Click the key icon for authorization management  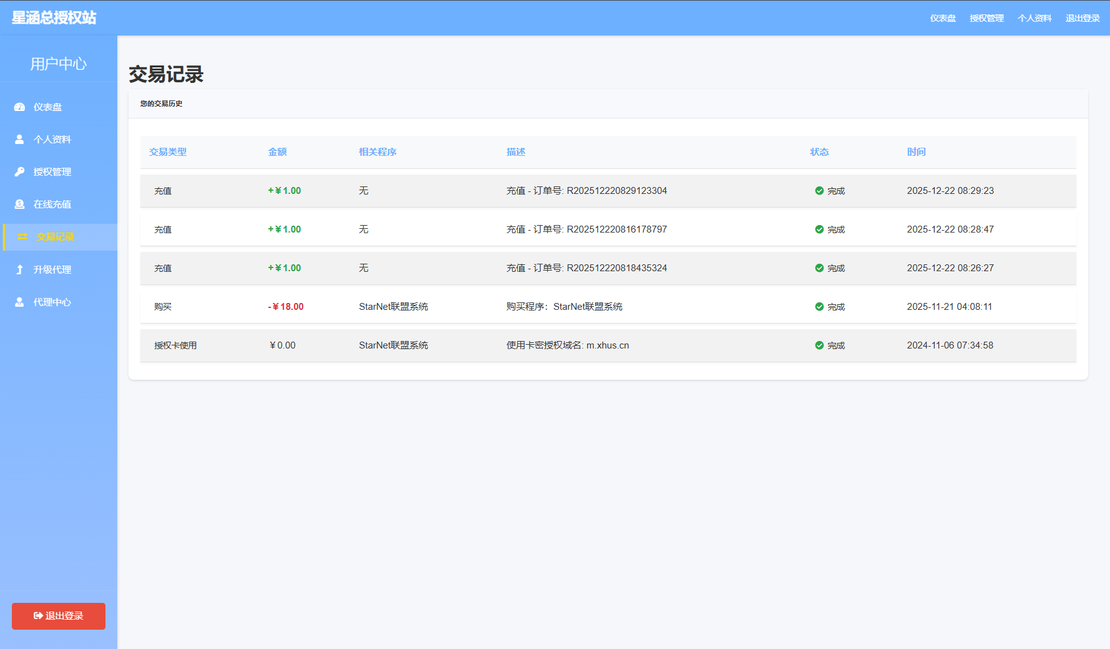pyautogui.click(x=19, y=172)
